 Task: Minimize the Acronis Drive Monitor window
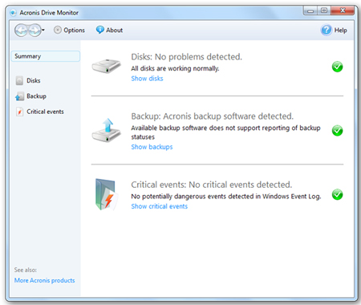point(310,11)
